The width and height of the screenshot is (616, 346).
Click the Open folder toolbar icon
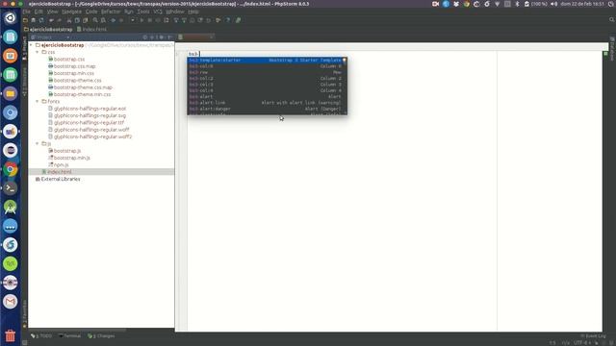coord(26,20)
